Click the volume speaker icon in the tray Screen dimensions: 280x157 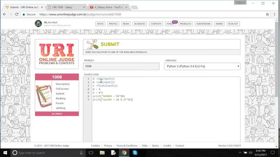(251, 153)
